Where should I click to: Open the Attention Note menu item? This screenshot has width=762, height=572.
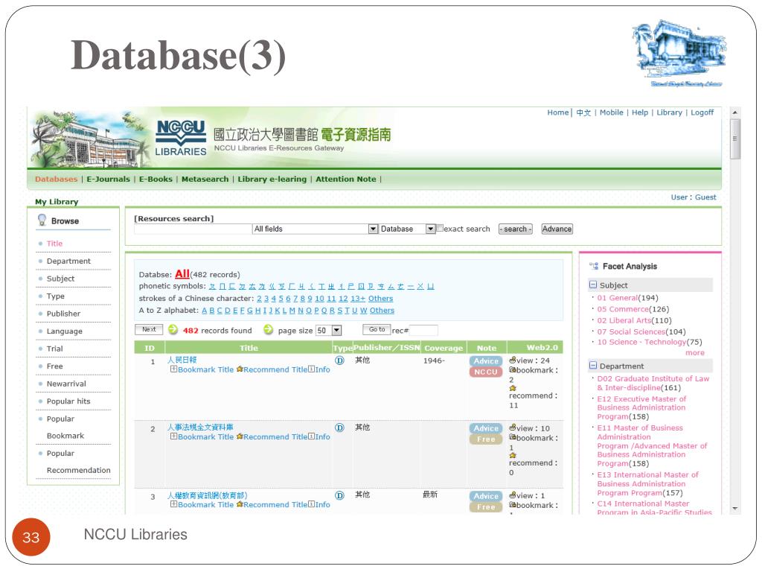(346, 179)
